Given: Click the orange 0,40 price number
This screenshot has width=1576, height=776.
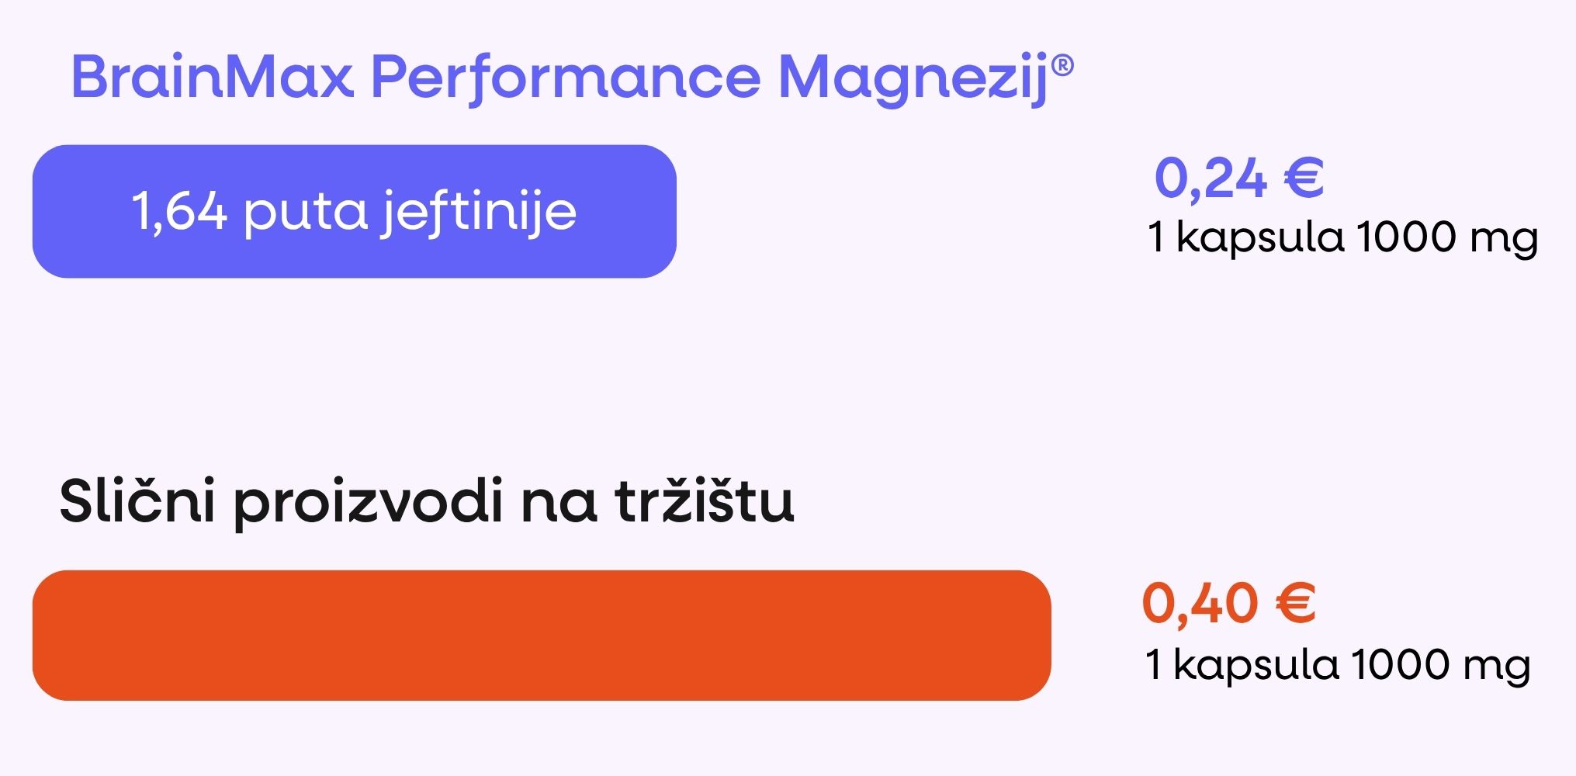Looking at the screenshot, I should point(1200,603).
